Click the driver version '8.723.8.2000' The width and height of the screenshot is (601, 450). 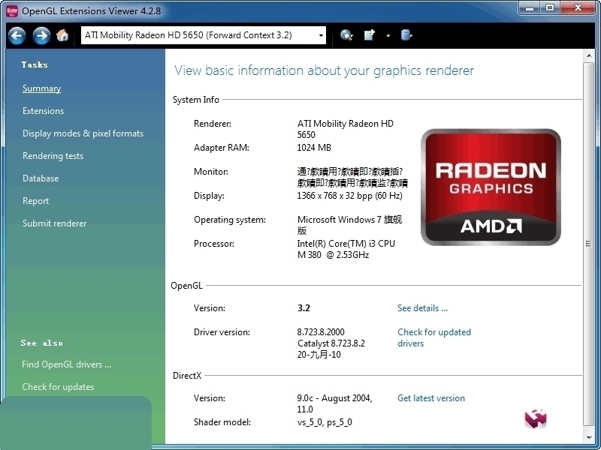point(321,332)
